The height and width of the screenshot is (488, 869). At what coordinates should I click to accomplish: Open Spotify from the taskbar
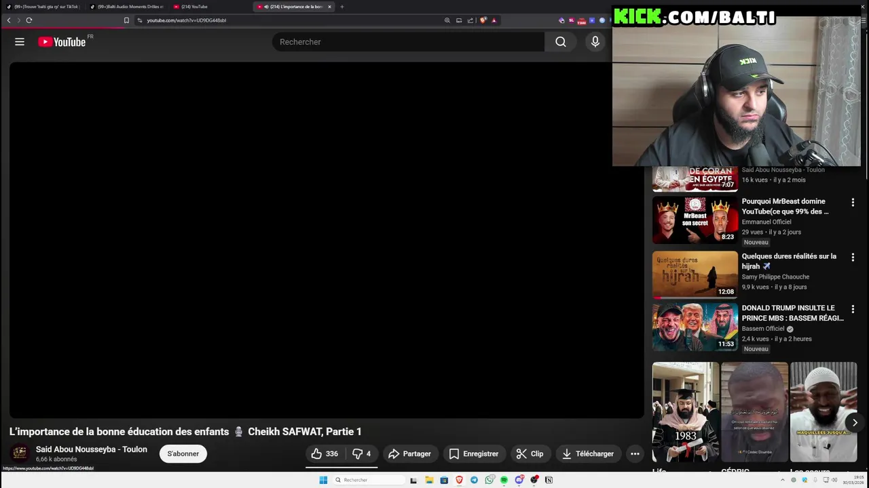[504, 480]
